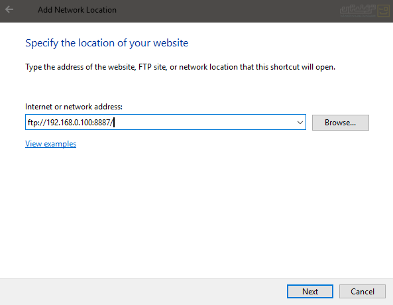This screenshot has width=393, height=305.
Task: Click the ftp:// prefix in the address box
Action: [37, 123]
